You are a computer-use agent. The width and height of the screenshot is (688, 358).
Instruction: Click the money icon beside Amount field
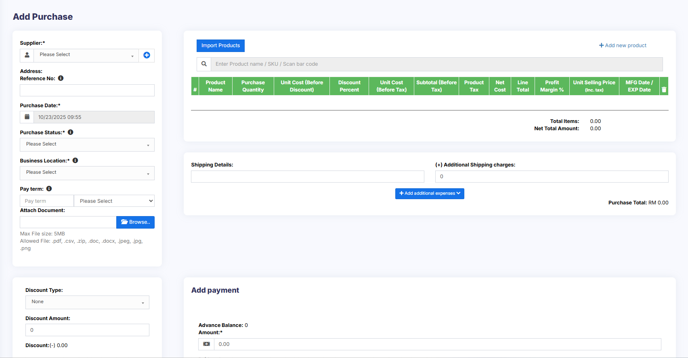pyautogui.click(x=206, y=344)
